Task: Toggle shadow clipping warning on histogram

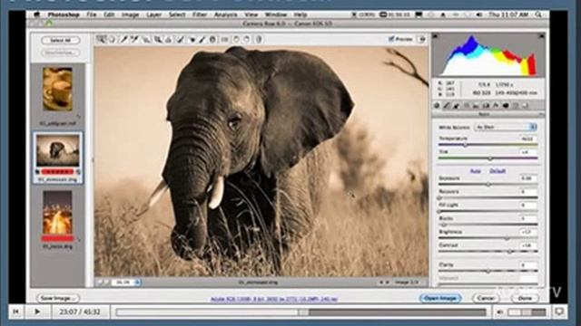Action: coord(436,36)
